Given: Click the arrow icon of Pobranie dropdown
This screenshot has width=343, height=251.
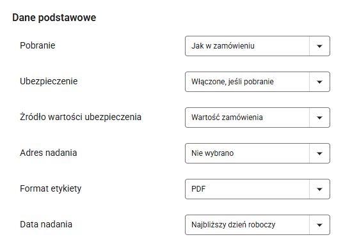Looking at the screenshot, I should [319, 46].
